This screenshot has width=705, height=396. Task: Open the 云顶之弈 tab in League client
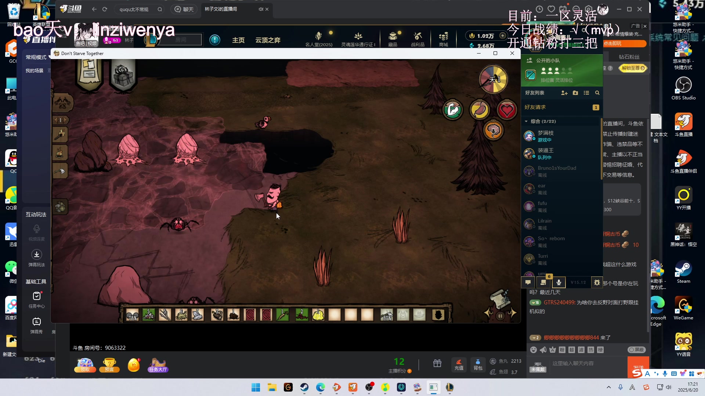(268, 40)
